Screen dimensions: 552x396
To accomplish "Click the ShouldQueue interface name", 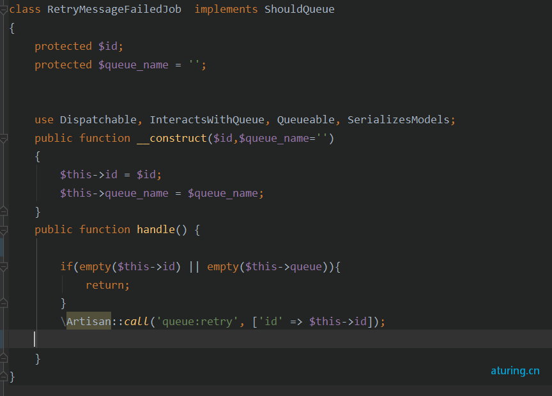I will pyautogui.click(x=299, y=9).
